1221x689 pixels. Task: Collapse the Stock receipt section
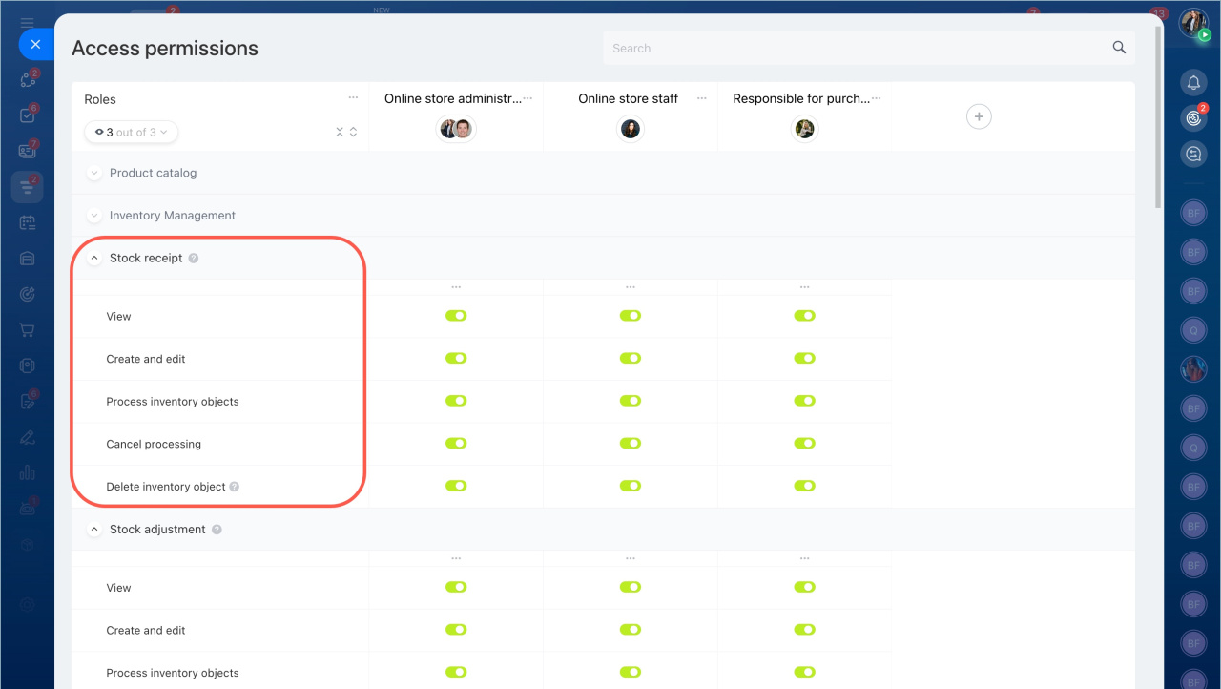point(94,259)
